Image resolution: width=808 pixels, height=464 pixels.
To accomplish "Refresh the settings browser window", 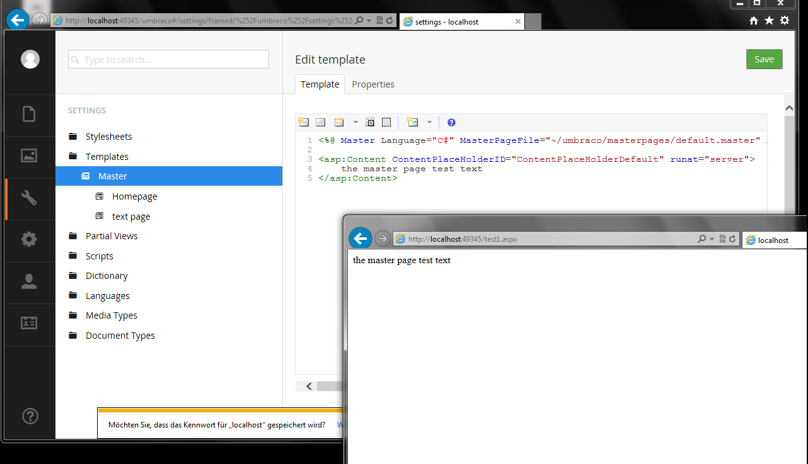I will coord(390,20).
